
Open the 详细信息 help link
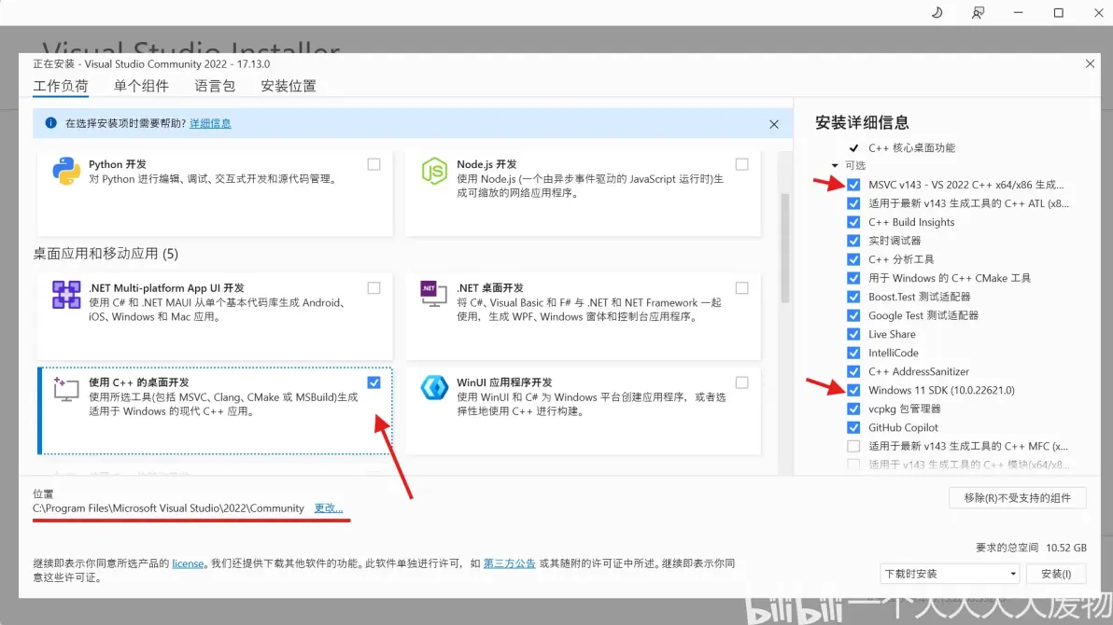[x=210, y=123]
